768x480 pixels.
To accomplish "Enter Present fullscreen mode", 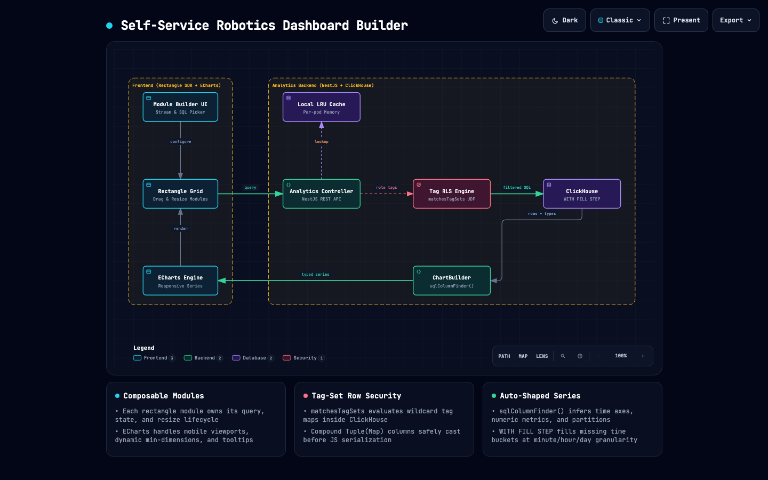I will click(682, 20).
